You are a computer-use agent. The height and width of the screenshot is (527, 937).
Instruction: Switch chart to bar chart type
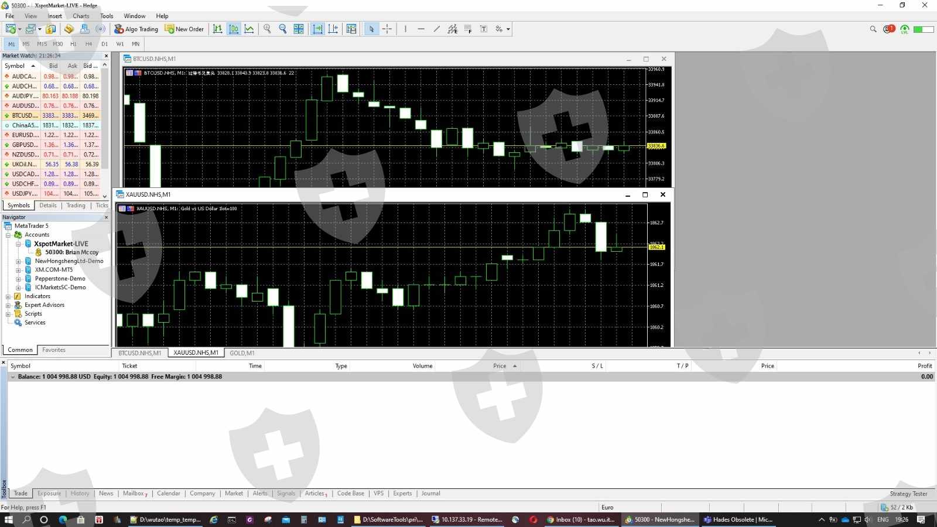[218, 29]
